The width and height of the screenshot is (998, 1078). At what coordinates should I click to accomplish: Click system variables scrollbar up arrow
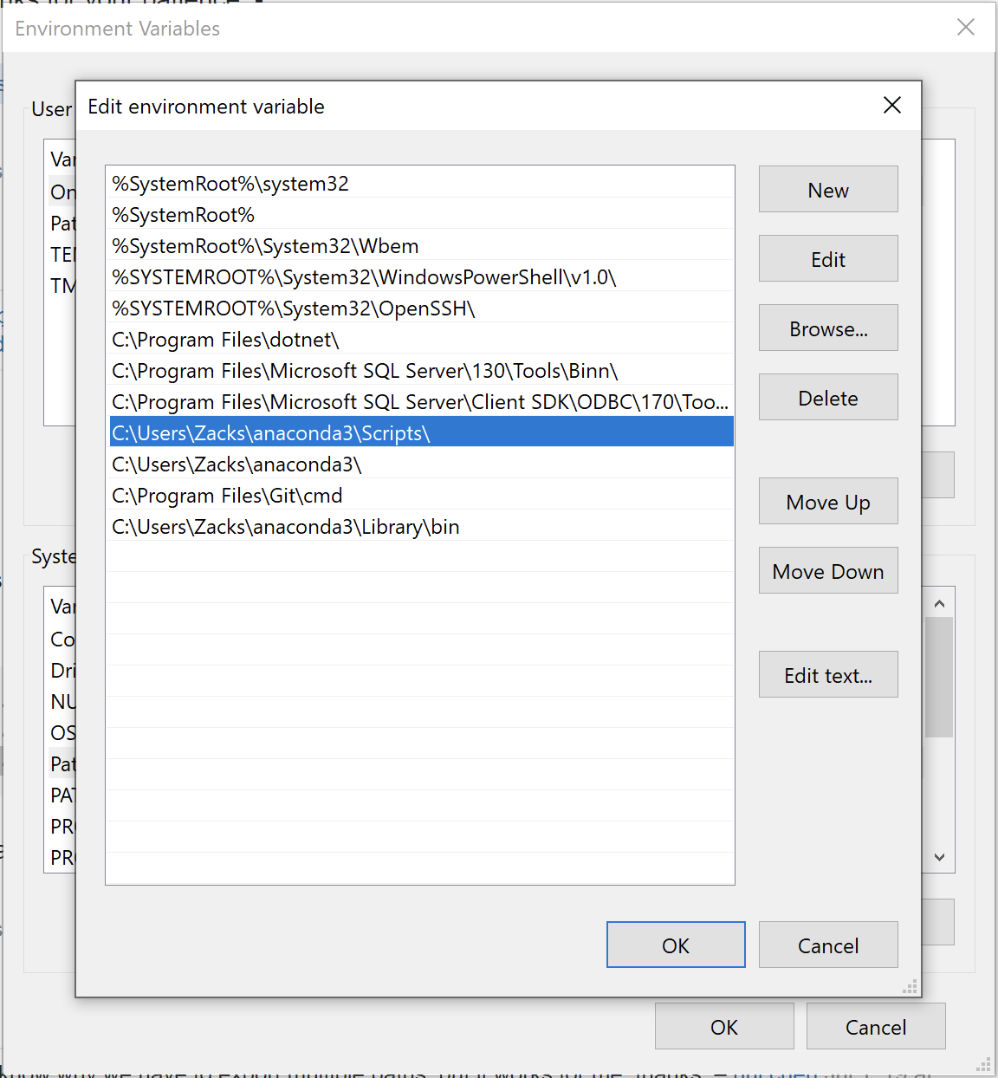tap(939, 603)
